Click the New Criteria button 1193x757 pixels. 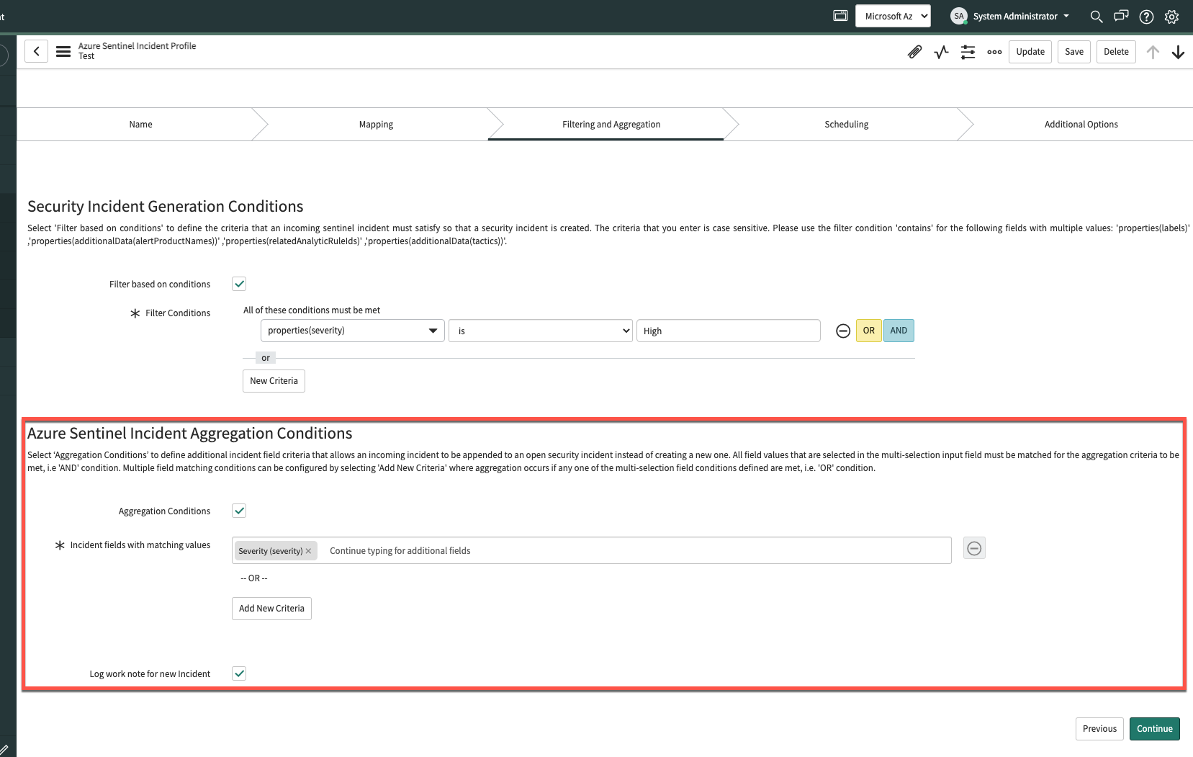[x=274, y=381]
